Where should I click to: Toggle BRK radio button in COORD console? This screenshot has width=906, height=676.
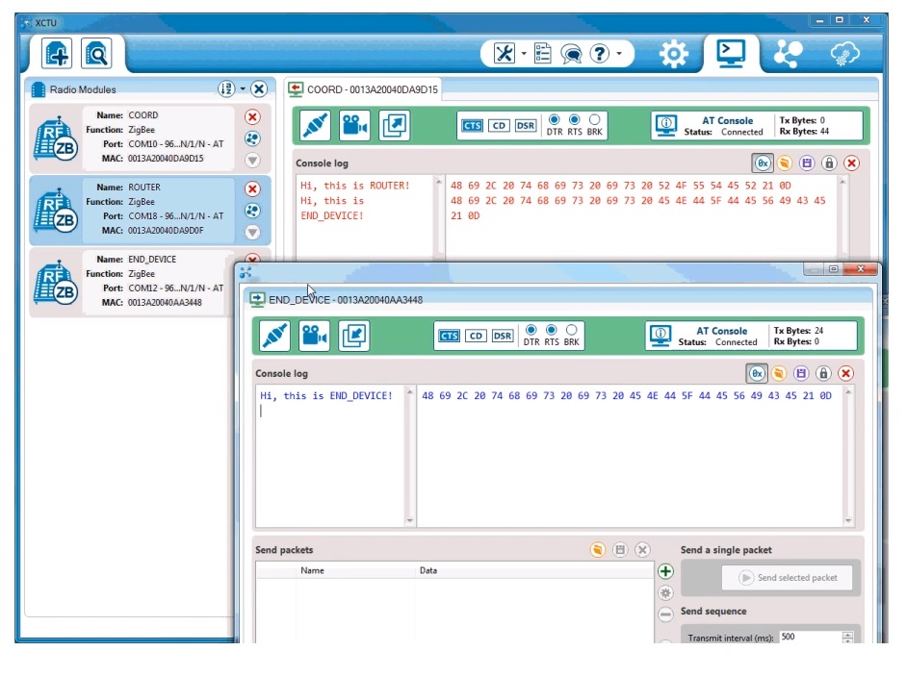pyautogui.click(x=595, y=119)
